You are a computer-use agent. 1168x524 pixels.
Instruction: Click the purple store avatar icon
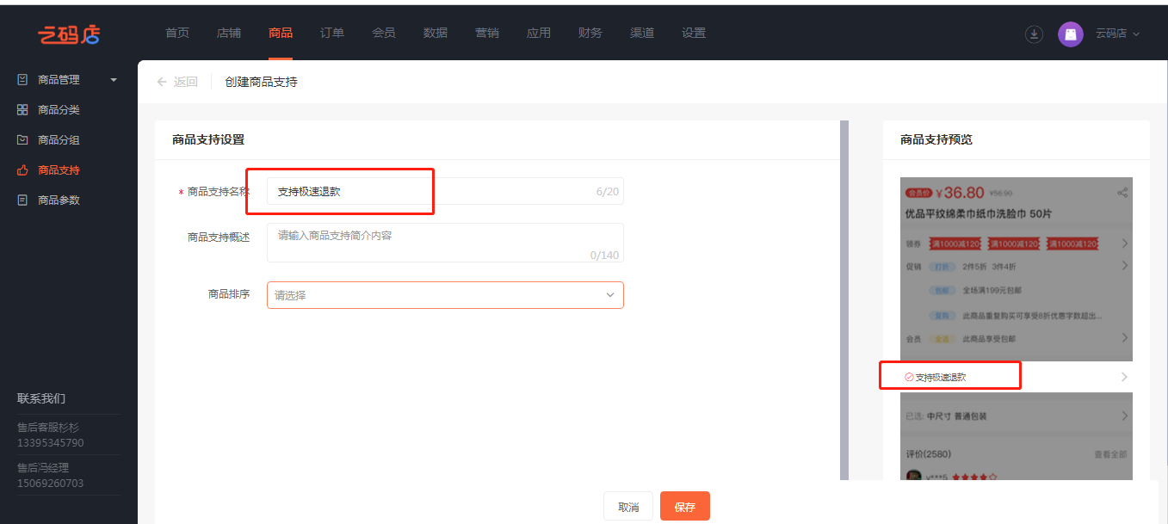1070,34
